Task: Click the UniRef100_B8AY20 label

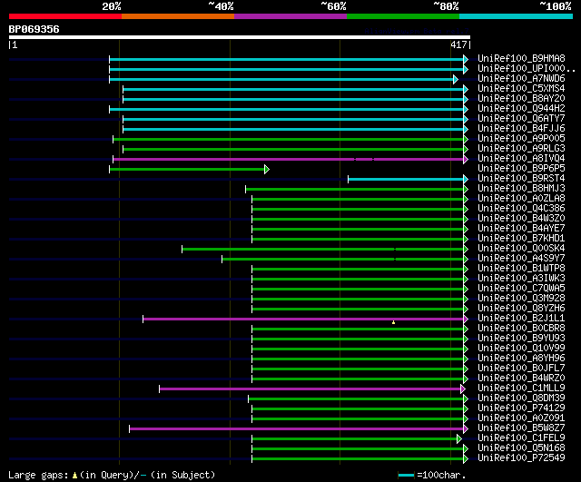Action: coord(521,99)
